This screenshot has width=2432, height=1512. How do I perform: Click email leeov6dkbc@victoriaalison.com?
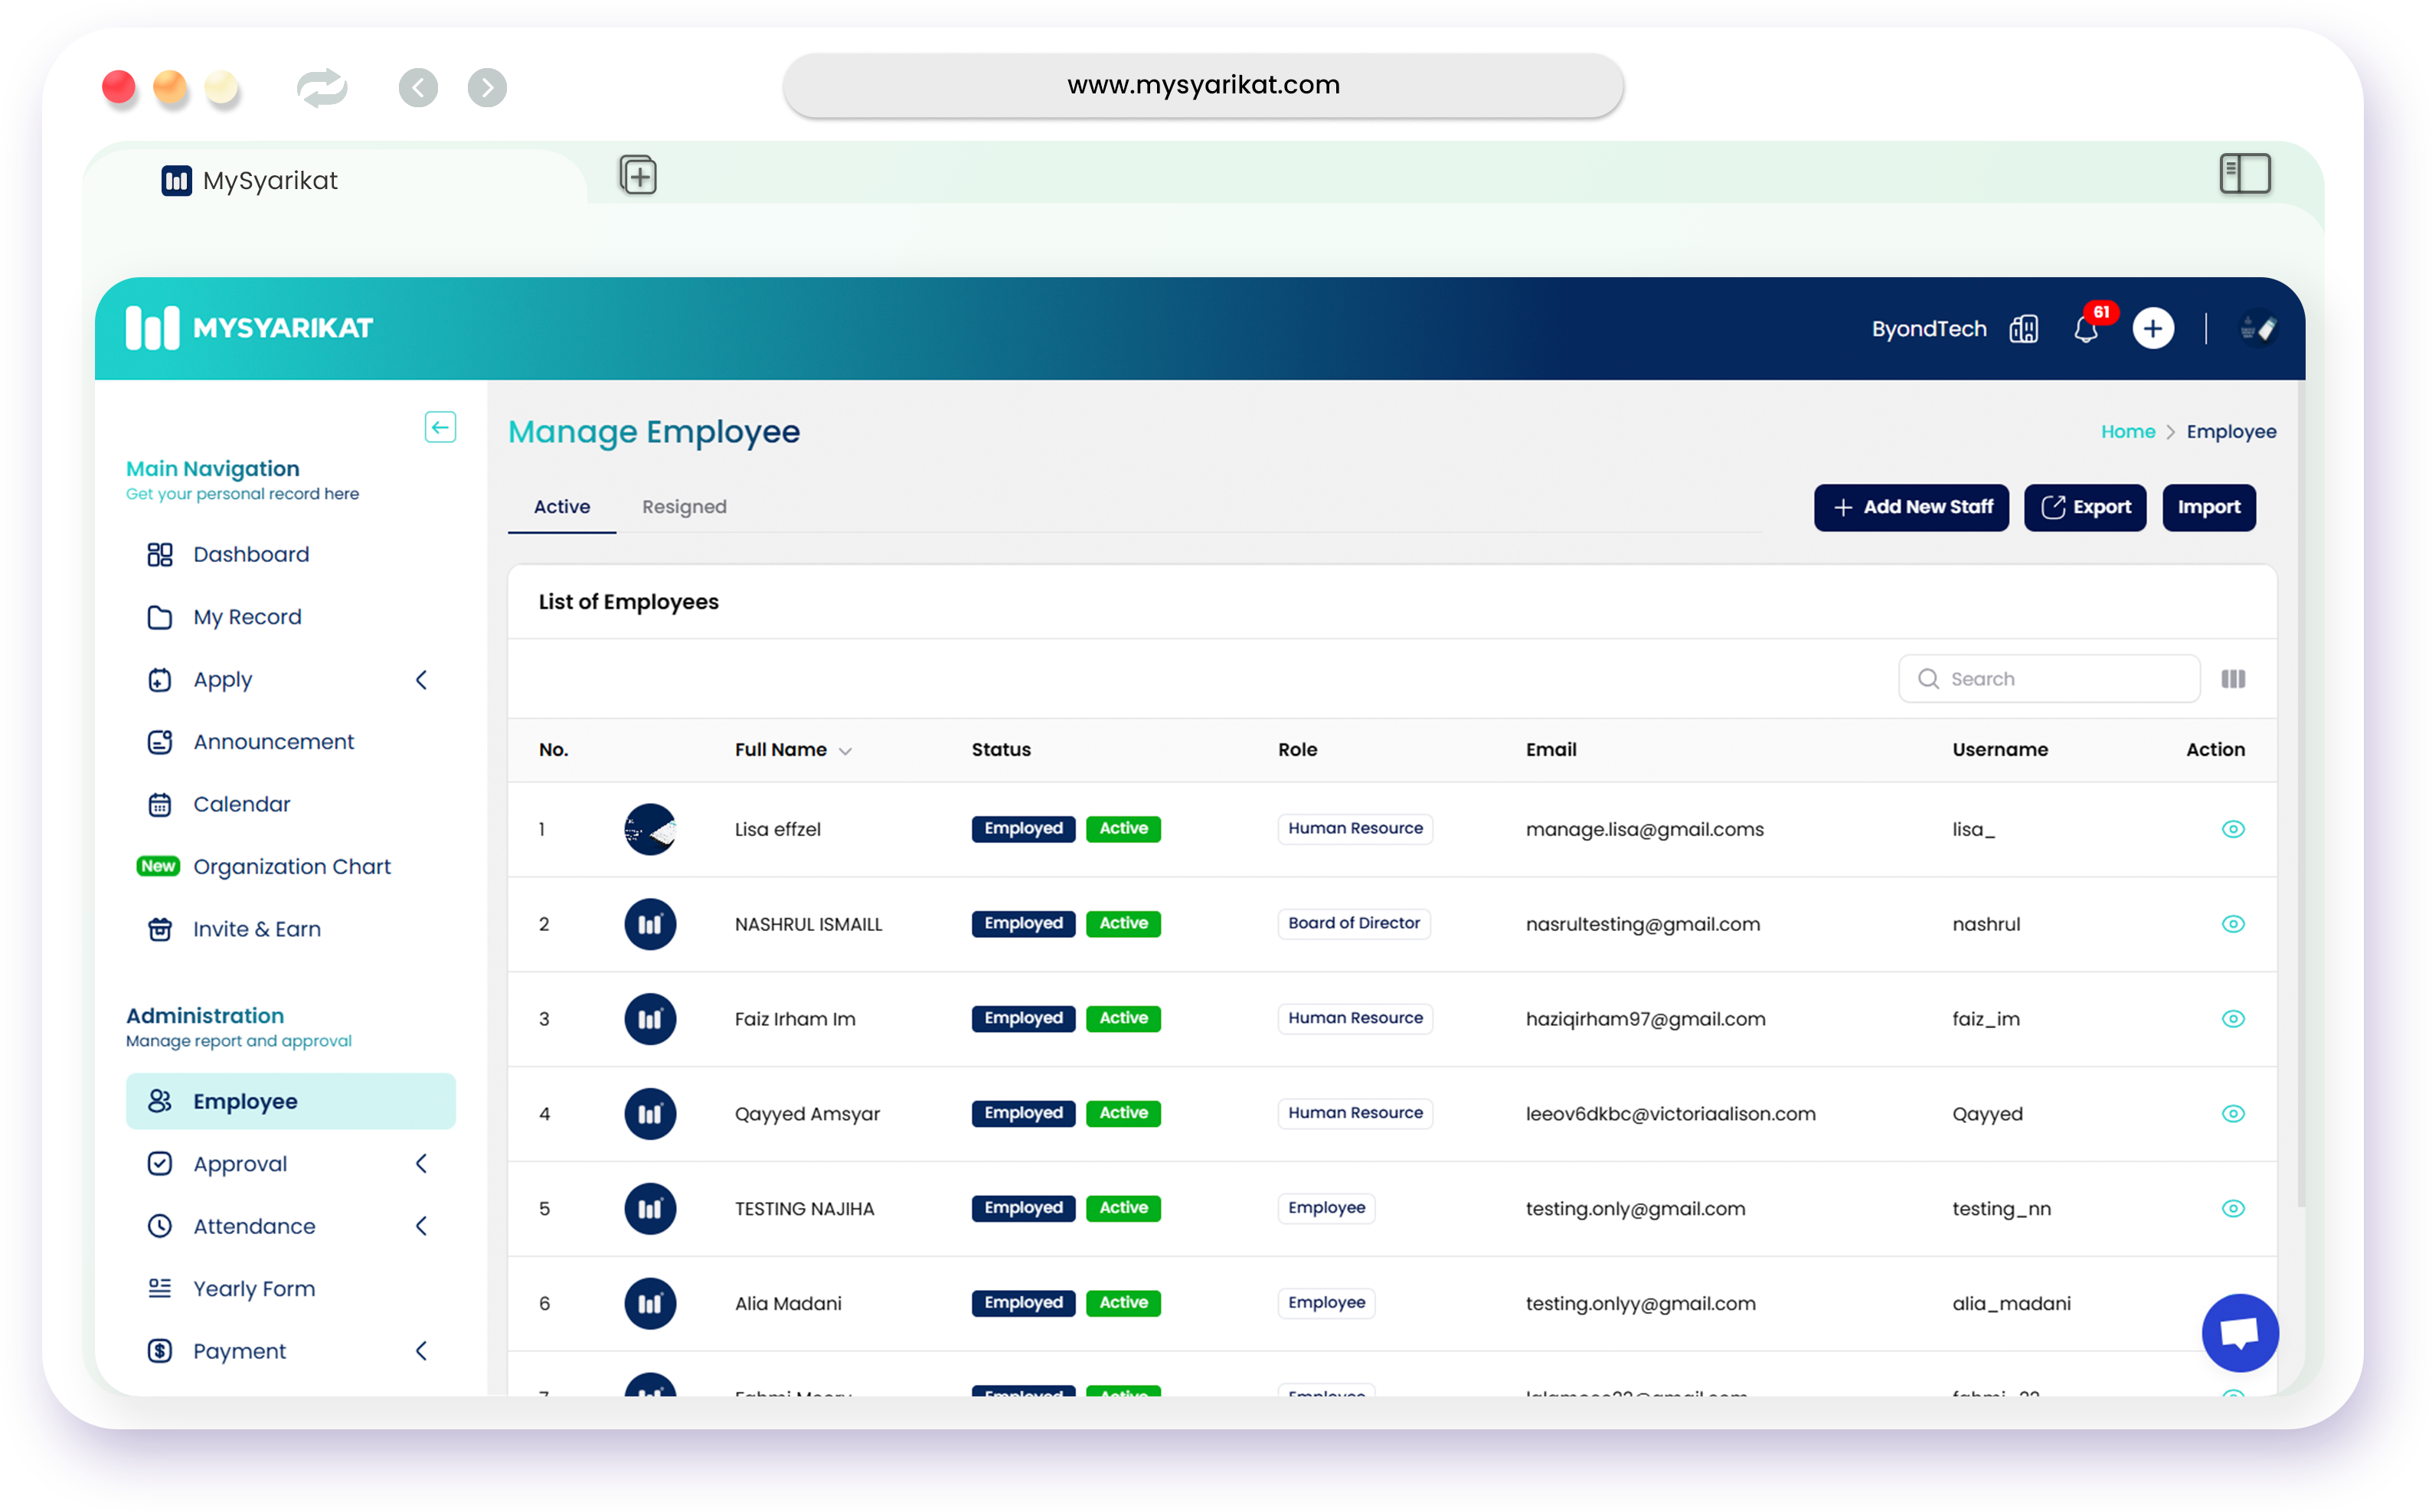click(1670, 1115)
